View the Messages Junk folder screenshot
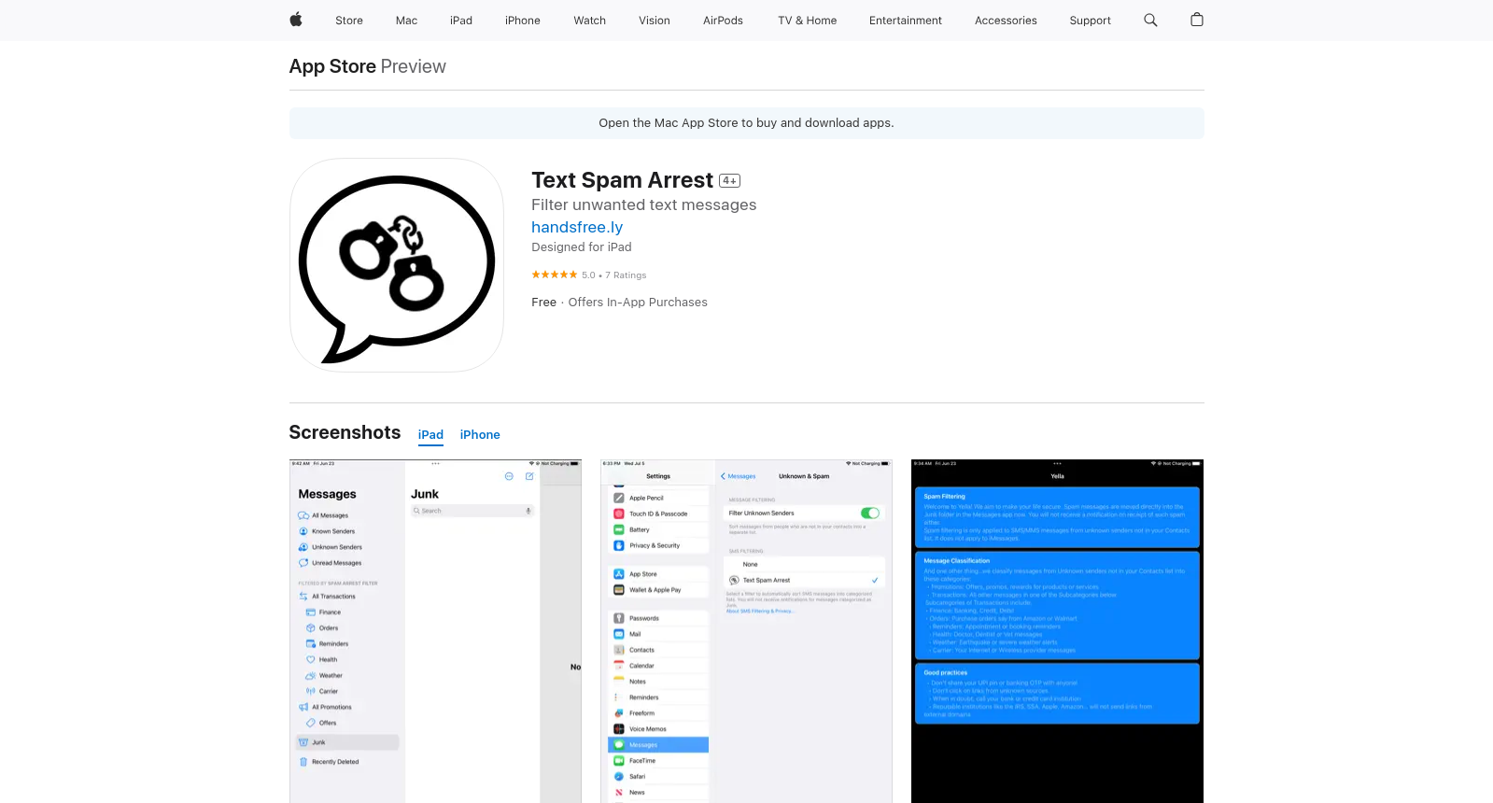Image resolution: width=1493 pixels, height=803 pixels. 435,631
